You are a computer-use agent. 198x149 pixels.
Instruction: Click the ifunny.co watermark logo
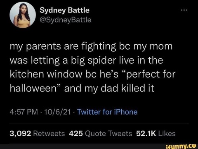point(181,146)
